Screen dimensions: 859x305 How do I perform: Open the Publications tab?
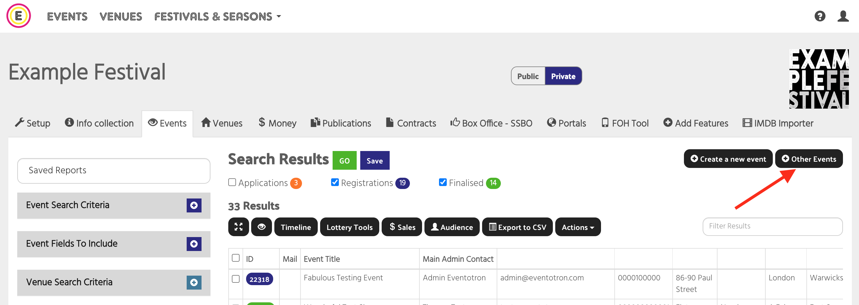coord(341,123)
